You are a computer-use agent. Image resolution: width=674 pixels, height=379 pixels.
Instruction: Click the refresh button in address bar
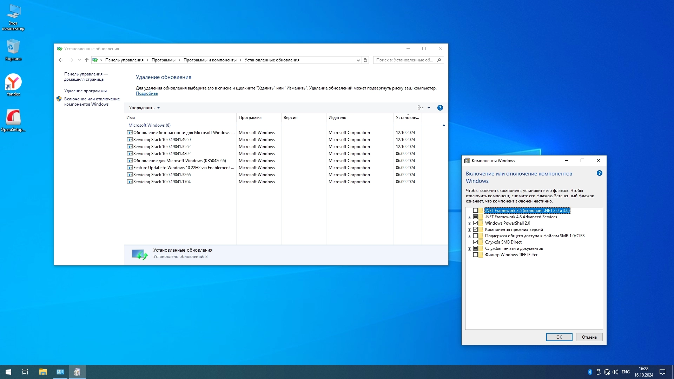coord(365,60)
